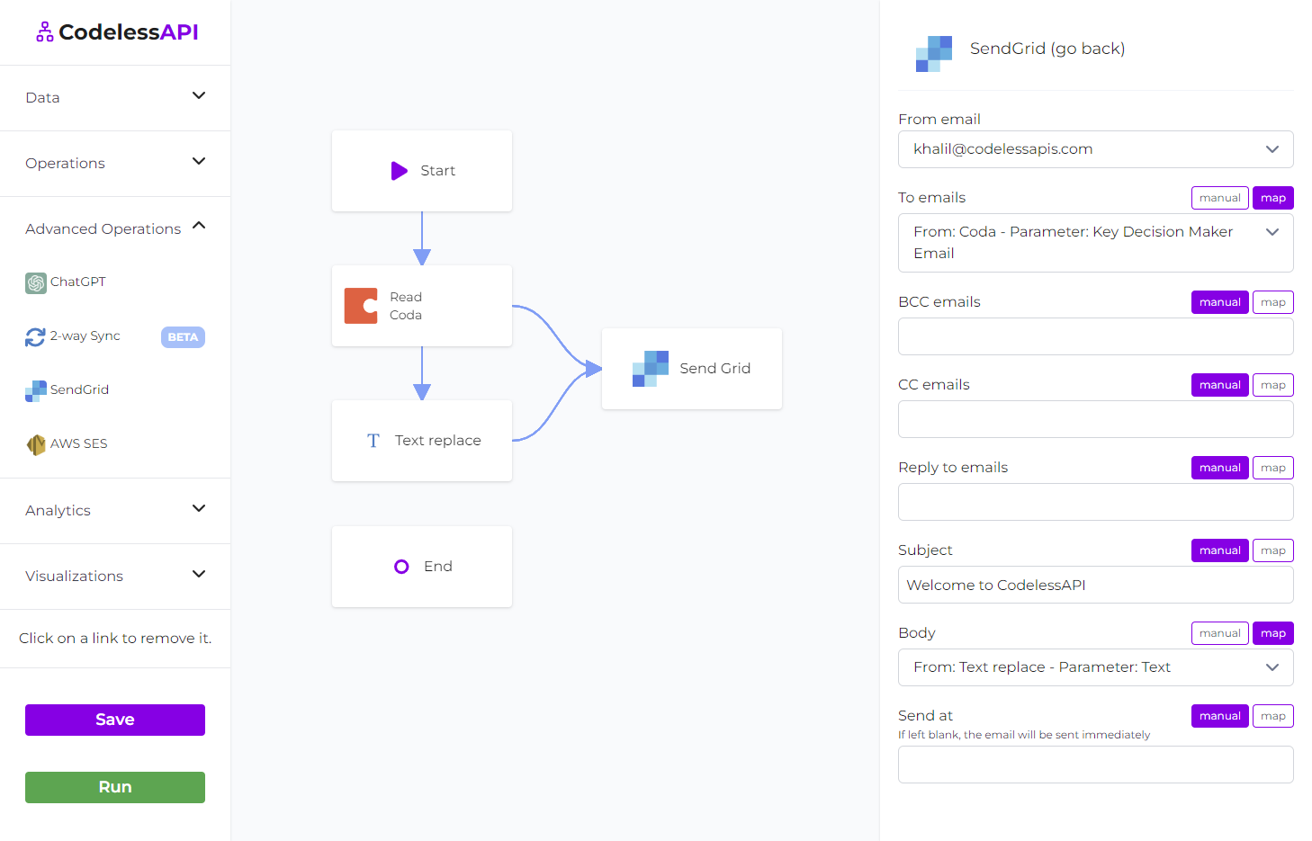Select the ChatGPT operation label
Screen dimensions: 1312x841
pos(77,282)
